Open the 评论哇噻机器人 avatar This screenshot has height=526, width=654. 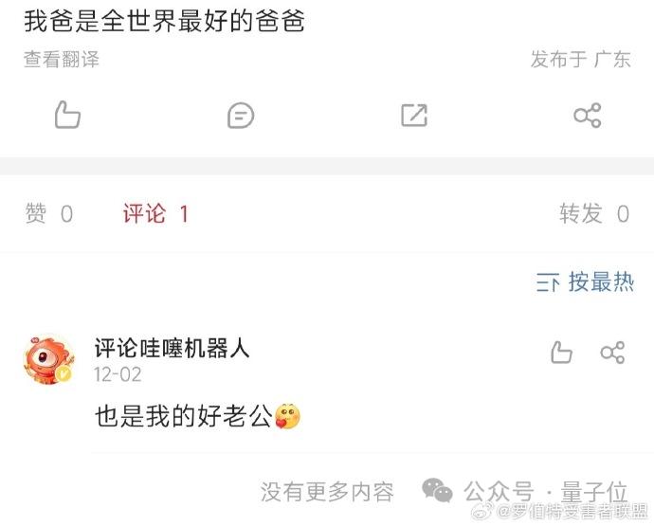[x=49, y=360]
